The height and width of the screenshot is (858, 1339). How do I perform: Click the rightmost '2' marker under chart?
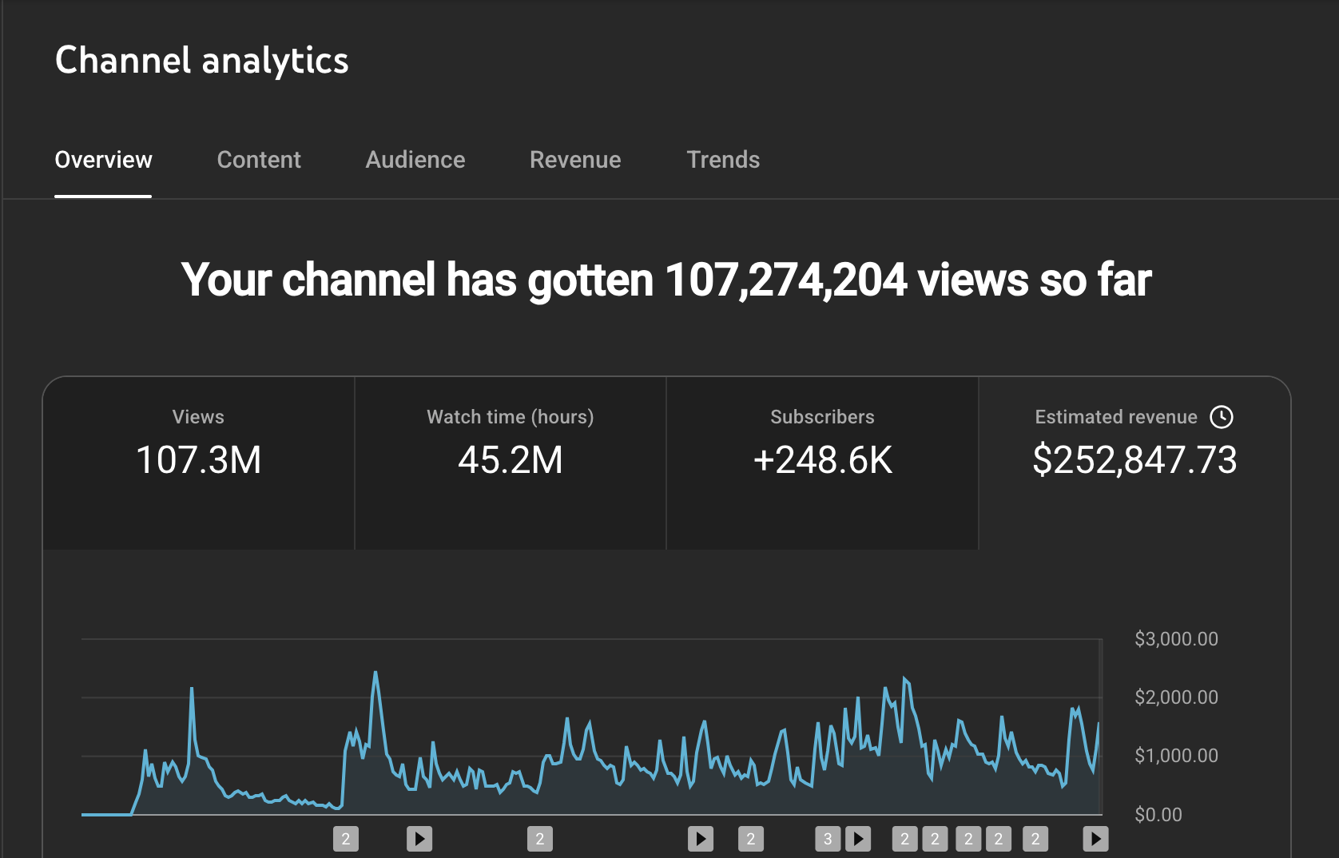point(1035,838)
